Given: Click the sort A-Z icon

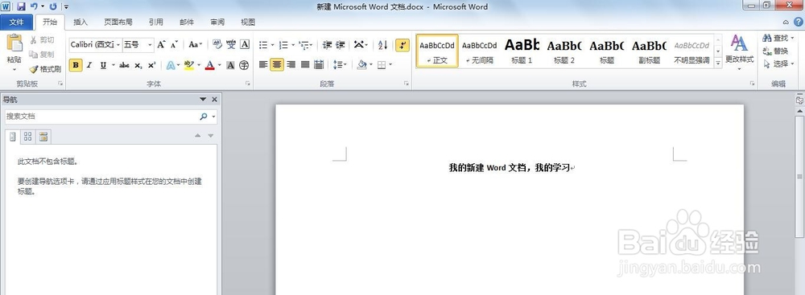Looking at the screenshot, I should pos(382,45).
